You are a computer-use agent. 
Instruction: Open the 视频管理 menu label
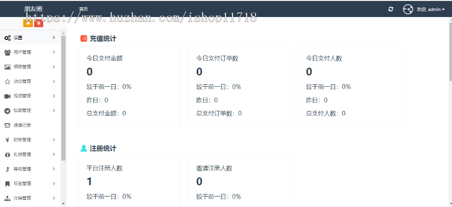[x=22, y=96]
